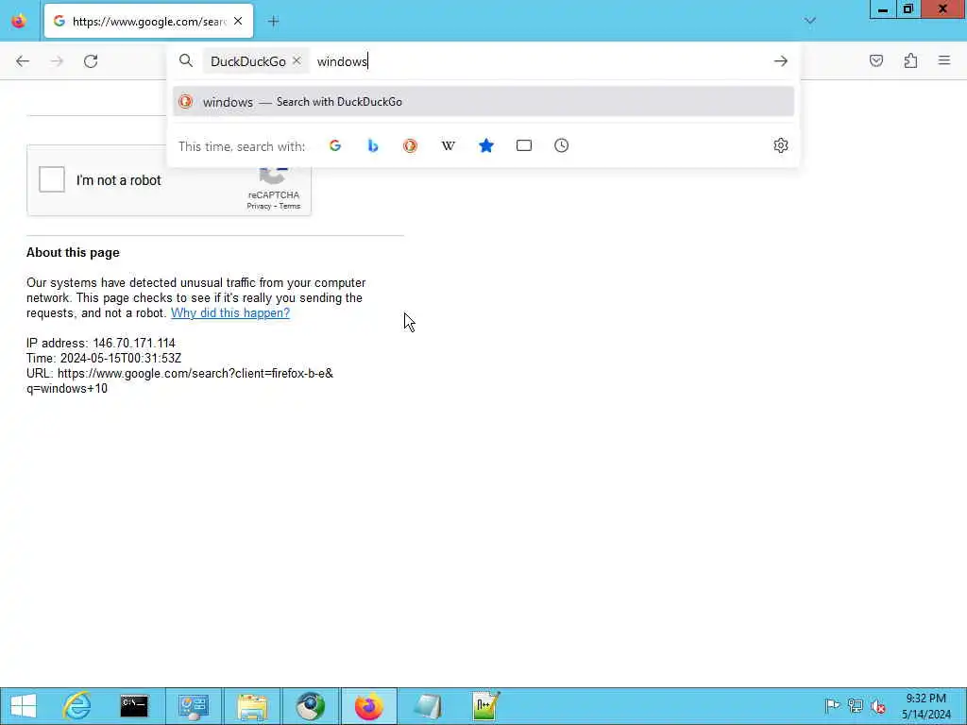Screen dimensions: 967x725
Task: Click the Firefox View icon
Action: point(19,21)
